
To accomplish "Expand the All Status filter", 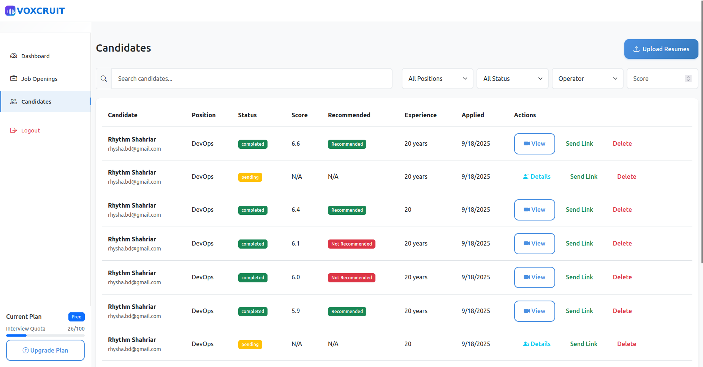I will (x=512, y=79).
